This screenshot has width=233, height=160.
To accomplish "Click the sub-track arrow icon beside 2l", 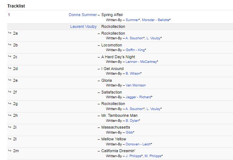I will tap(10, 139).
